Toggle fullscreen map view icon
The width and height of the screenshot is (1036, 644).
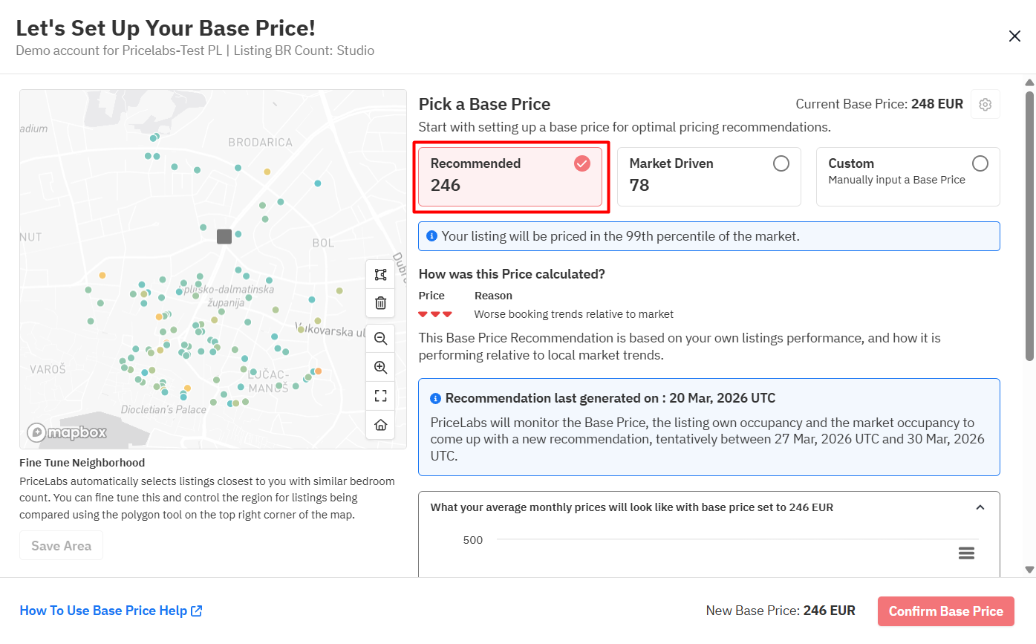(380, 396)
